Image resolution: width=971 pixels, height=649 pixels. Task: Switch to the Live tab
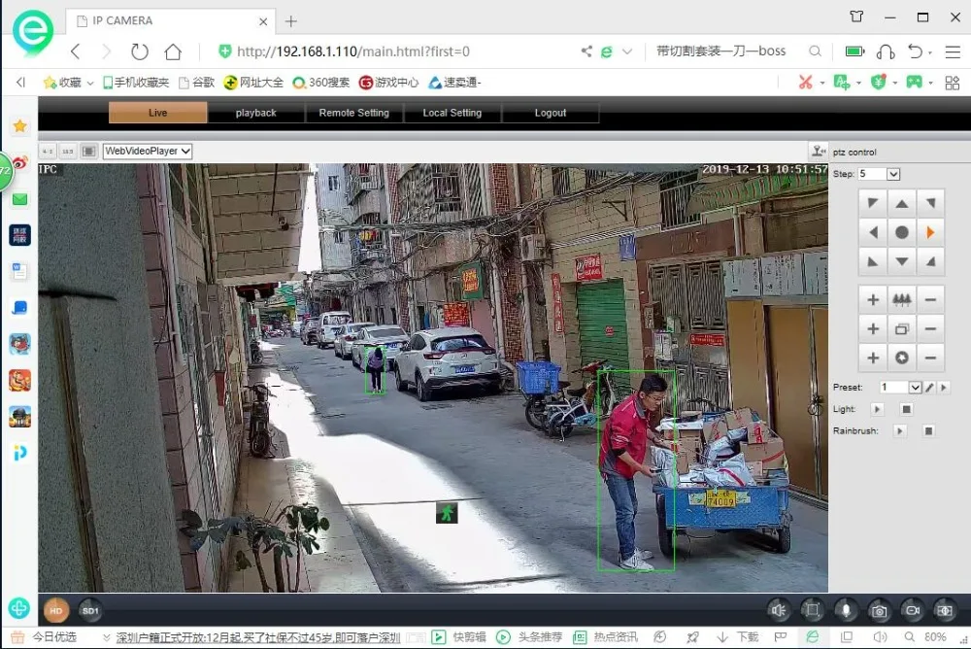(157, 113)
